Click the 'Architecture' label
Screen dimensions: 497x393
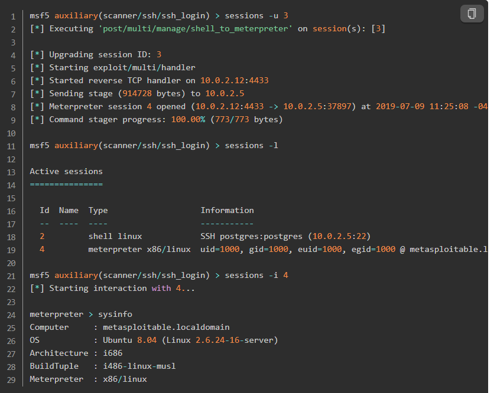coord(59,353)
